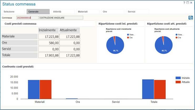
Task: Click Materiale legend dot in current pie chart
Action: [177, 35]
